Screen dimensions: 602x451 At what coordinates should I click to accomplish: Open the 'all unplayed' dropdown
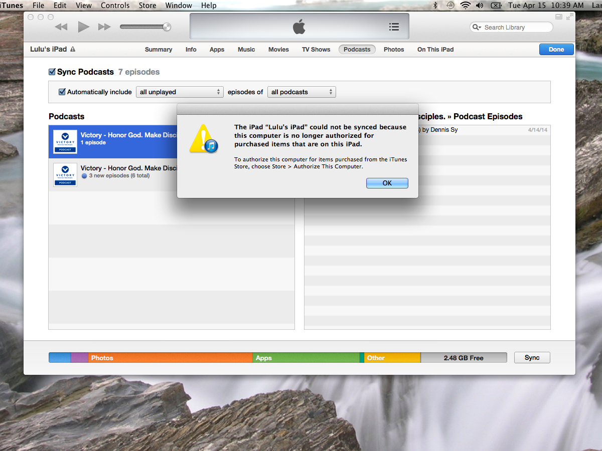coord(180,92)
